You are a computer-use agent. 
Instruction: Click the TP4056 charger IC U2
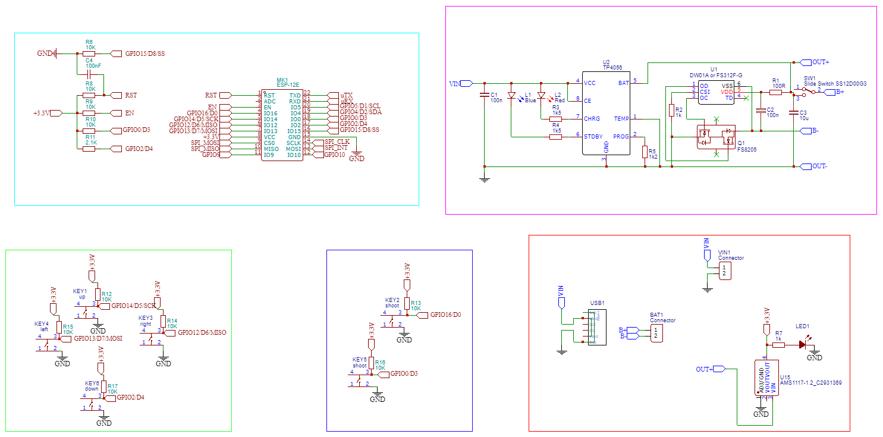[x=607, y=113]
